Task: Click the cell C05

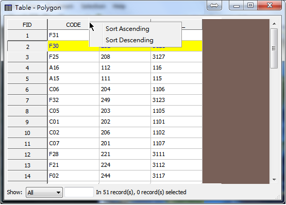Action: pos(73,111)
